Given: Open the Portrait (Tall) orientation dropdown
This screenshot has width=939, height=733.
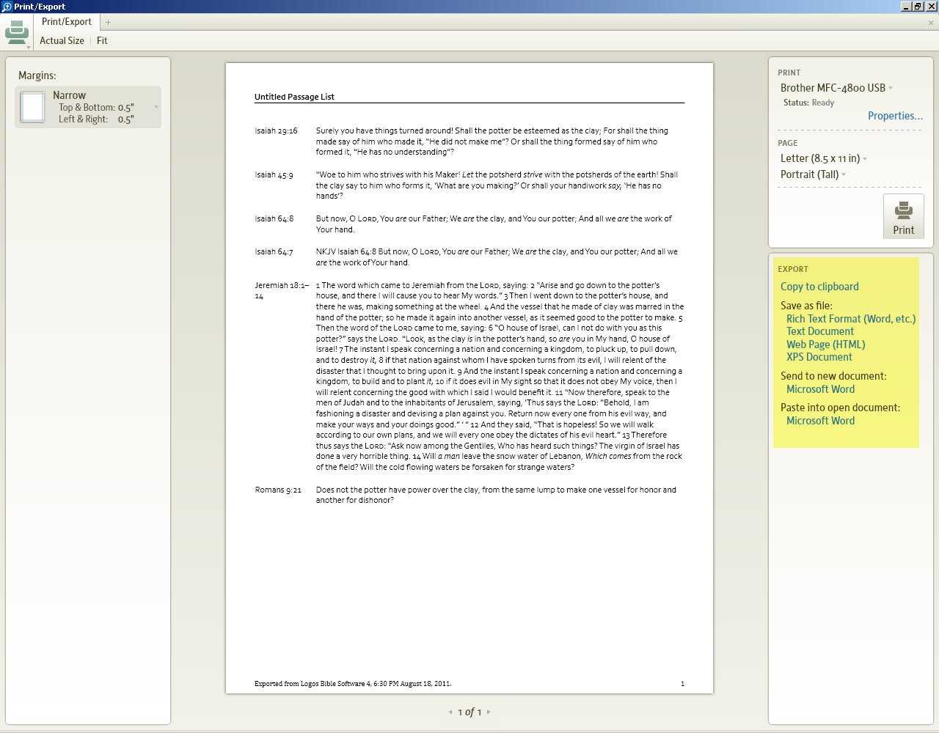Looking at the screenshot, I should coord(813,174).
